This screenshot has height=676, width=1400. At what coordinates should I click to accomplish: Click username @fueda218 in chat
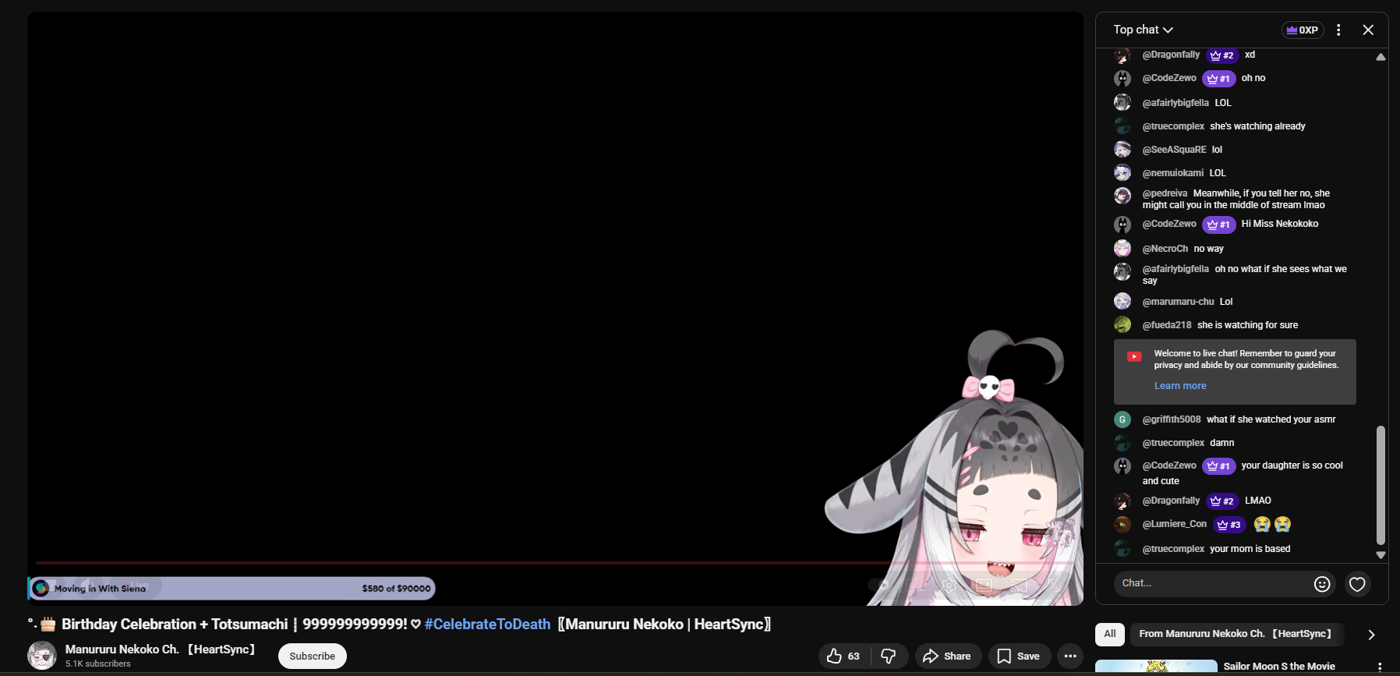(1167, 325)
